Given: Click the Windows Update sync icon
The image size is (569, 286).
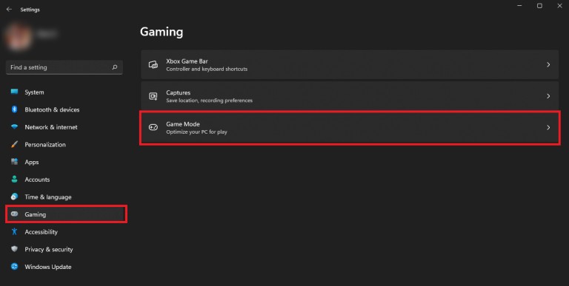Looking at the screenshot, I should tap(15, 267).
